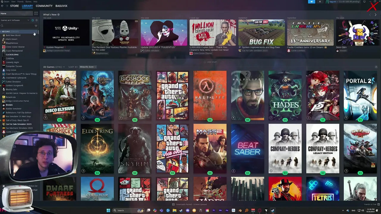Select Blasphemous in game list
This screenshot has height=214, width=381.
(12, 43)
